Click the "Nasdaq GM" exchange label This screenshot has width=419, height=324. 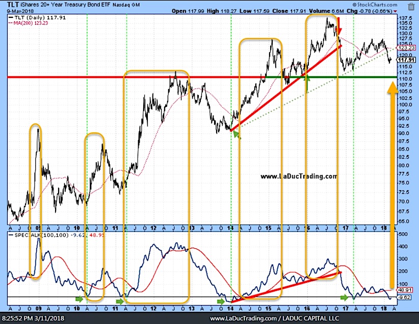pos(126,5)
